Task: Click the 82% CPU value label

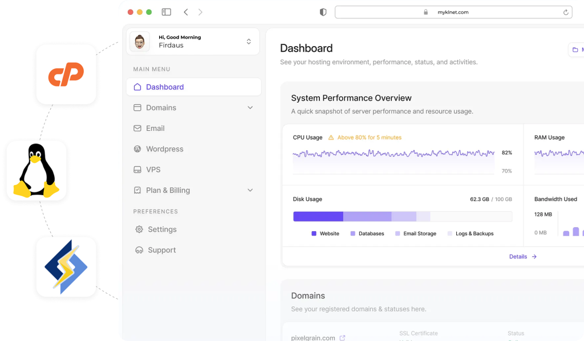Action: coord(507,153)
